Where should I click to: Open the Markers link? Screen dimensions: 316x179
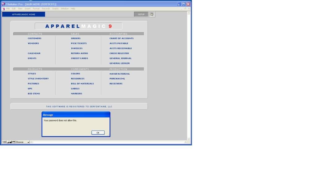tap(76, 94)
